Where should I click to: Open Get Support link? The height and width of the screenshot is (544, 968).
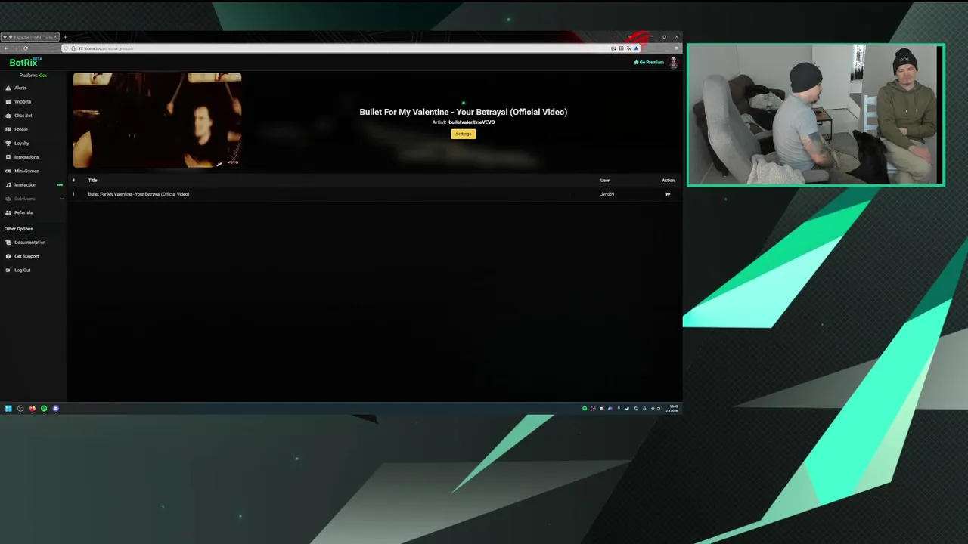click(26, 256)
